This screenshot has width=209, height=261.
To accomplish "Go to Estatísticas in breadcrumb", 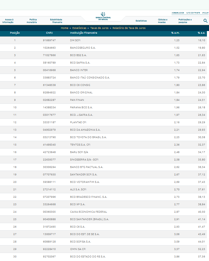I will click(x=79, y=28).
